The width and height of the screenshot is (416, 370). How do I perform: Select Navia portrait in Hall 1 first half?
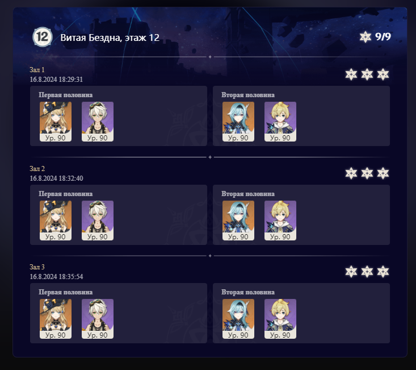[x=56, y=122]
